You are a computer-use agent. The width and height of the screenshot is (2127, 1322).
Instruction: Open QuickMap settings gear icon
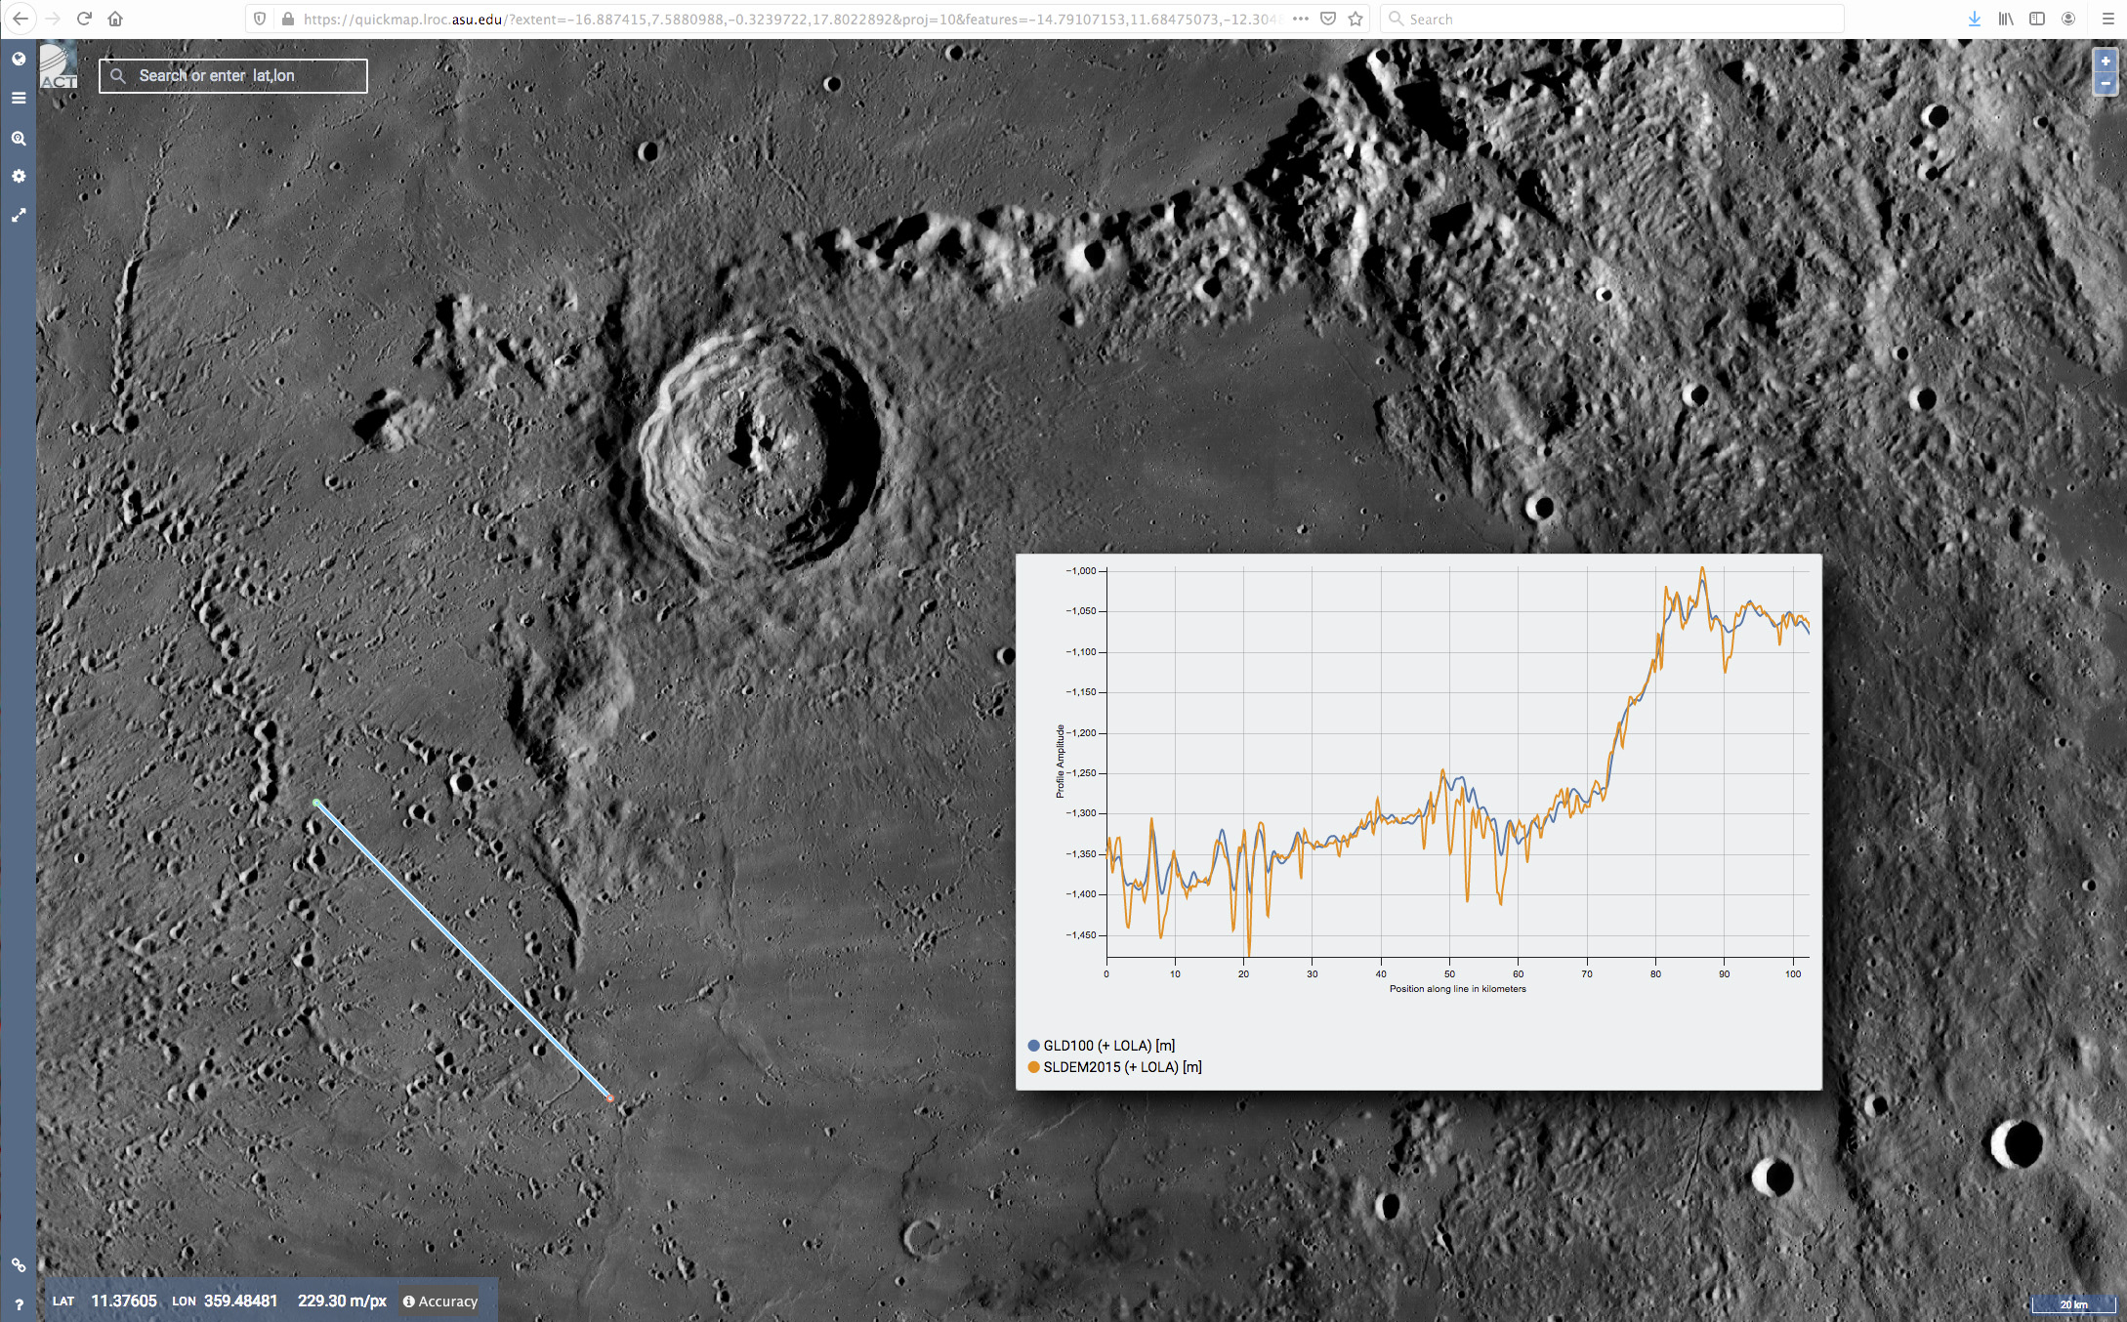pyautogui.click(x=19, y=177)
